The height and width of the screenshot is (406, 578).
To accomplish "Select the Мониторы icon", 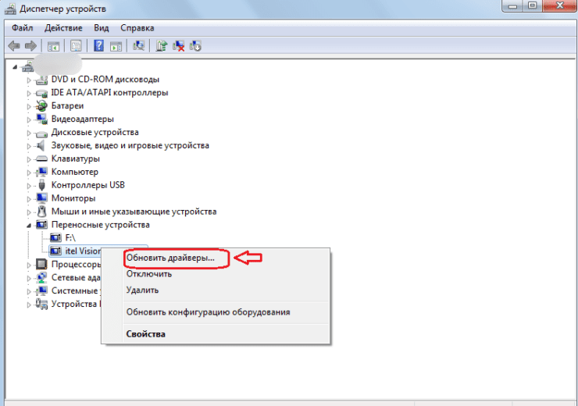I will tap(41, 198).
